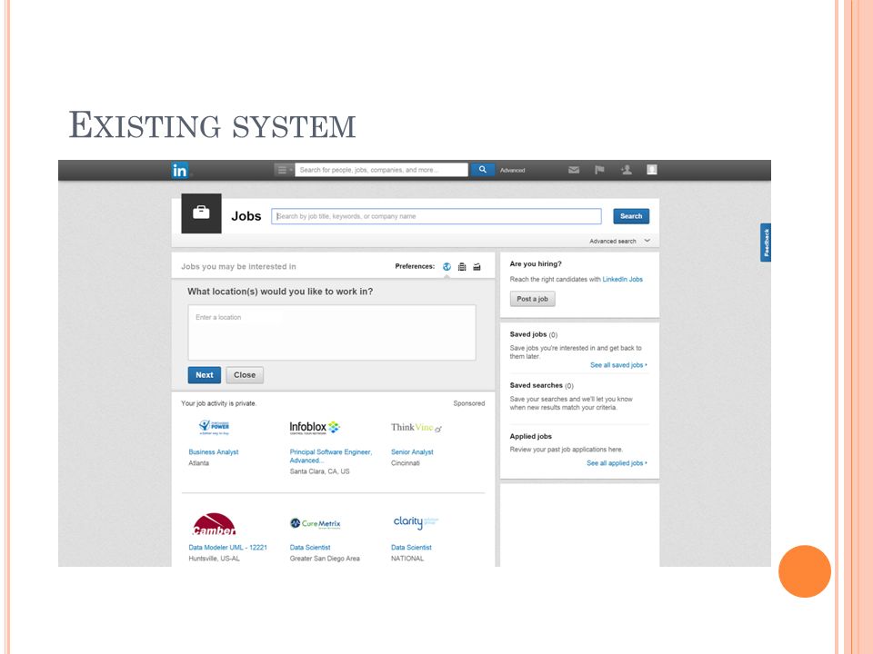Click the Feedback side tab

pyautogui.click(x=766, y=243)
